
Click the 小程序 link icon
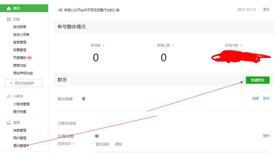tap(9, 96)
